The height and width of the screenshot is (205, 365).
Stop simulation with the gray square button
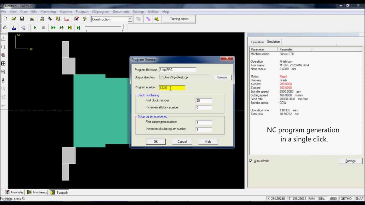click(x=43, y=28)
